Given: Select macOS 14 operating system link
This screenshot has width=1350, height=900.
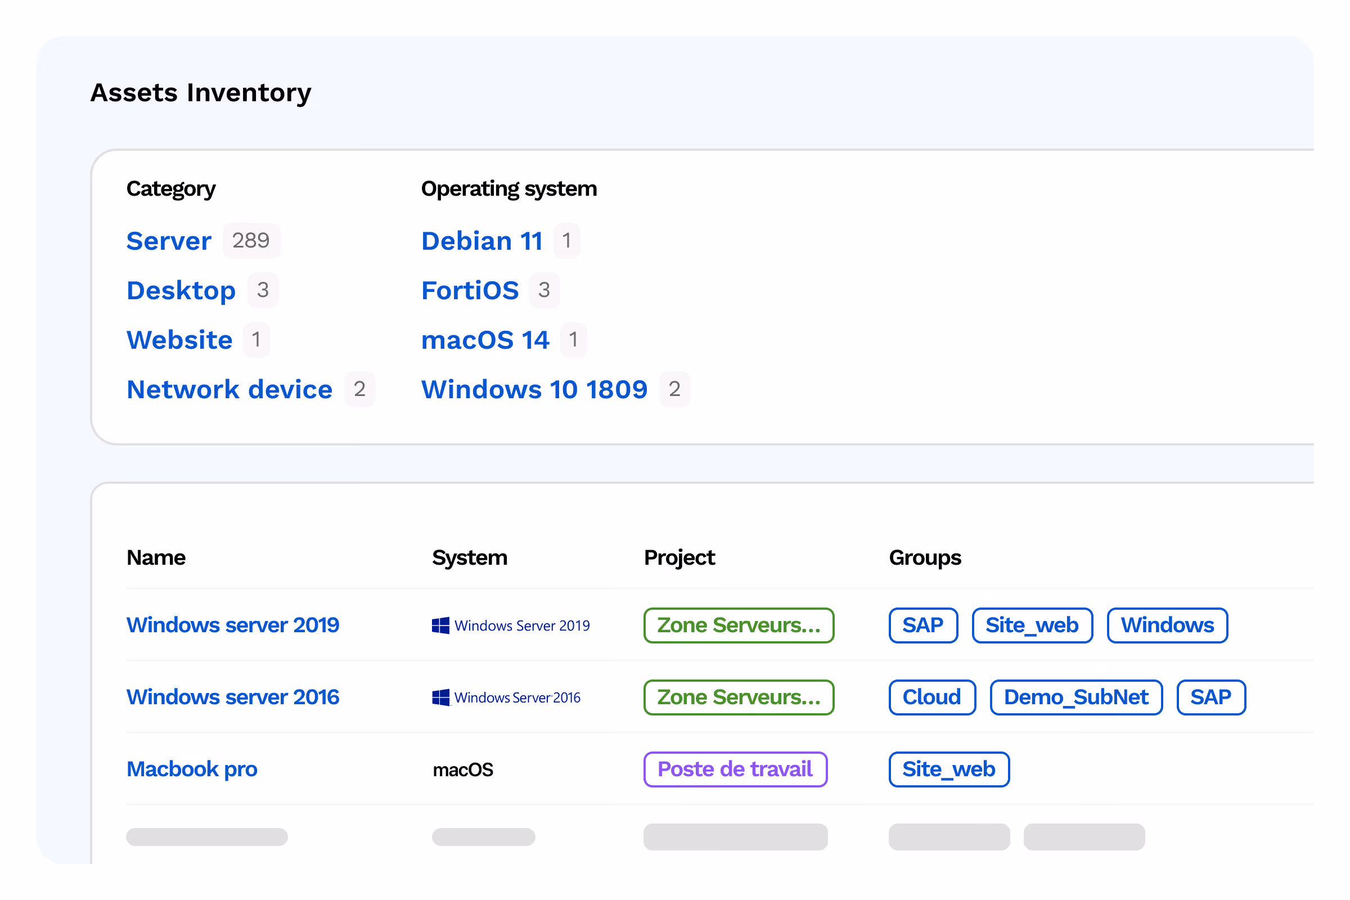Looking at the screenshot, I should click(x=485, y=340).
